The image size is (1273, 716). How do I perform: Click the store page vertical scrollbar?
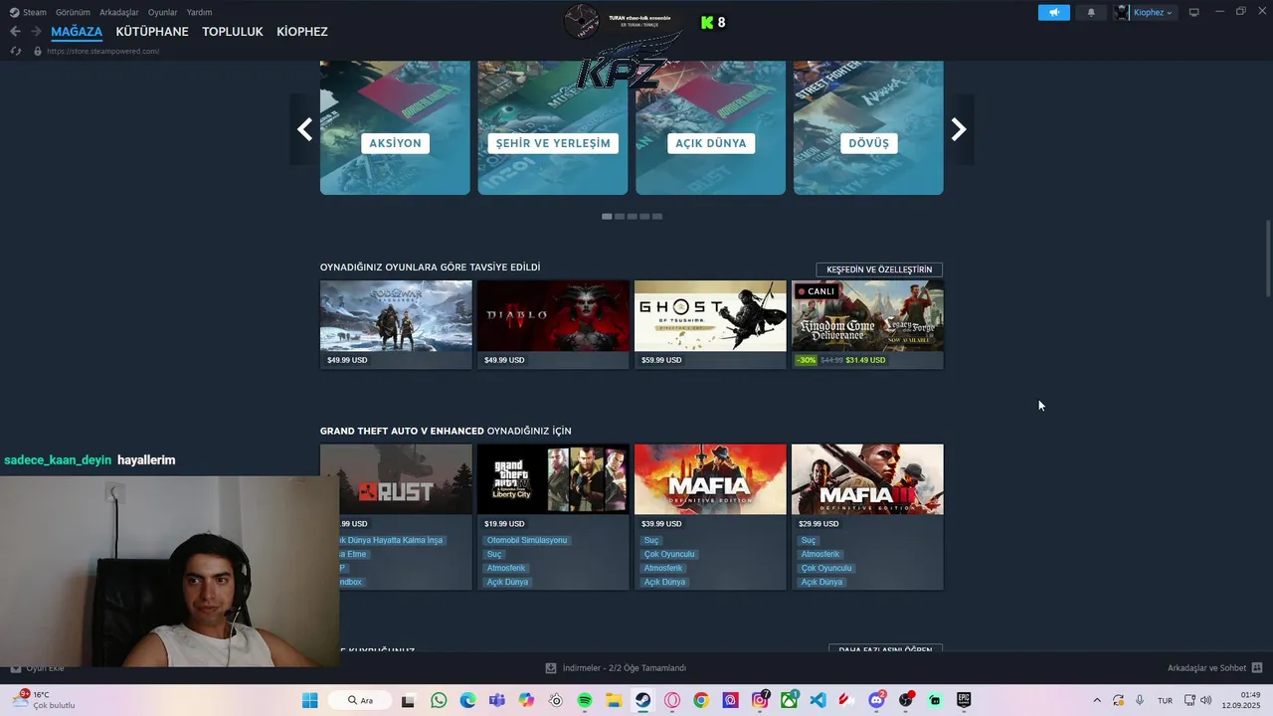[x=1268, y=259]
